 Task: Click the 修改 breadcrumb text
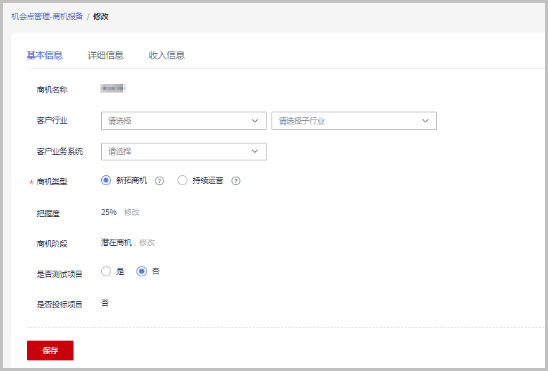100,16
